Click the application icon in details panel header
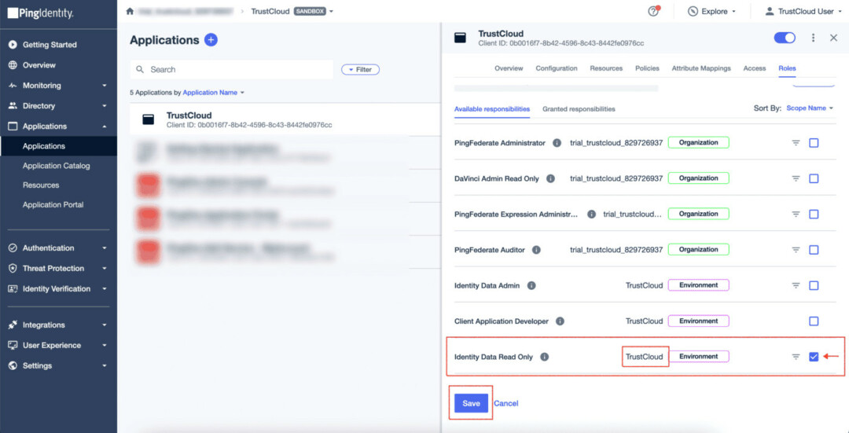This screenshot has height=433, width=849. point(460,38)
